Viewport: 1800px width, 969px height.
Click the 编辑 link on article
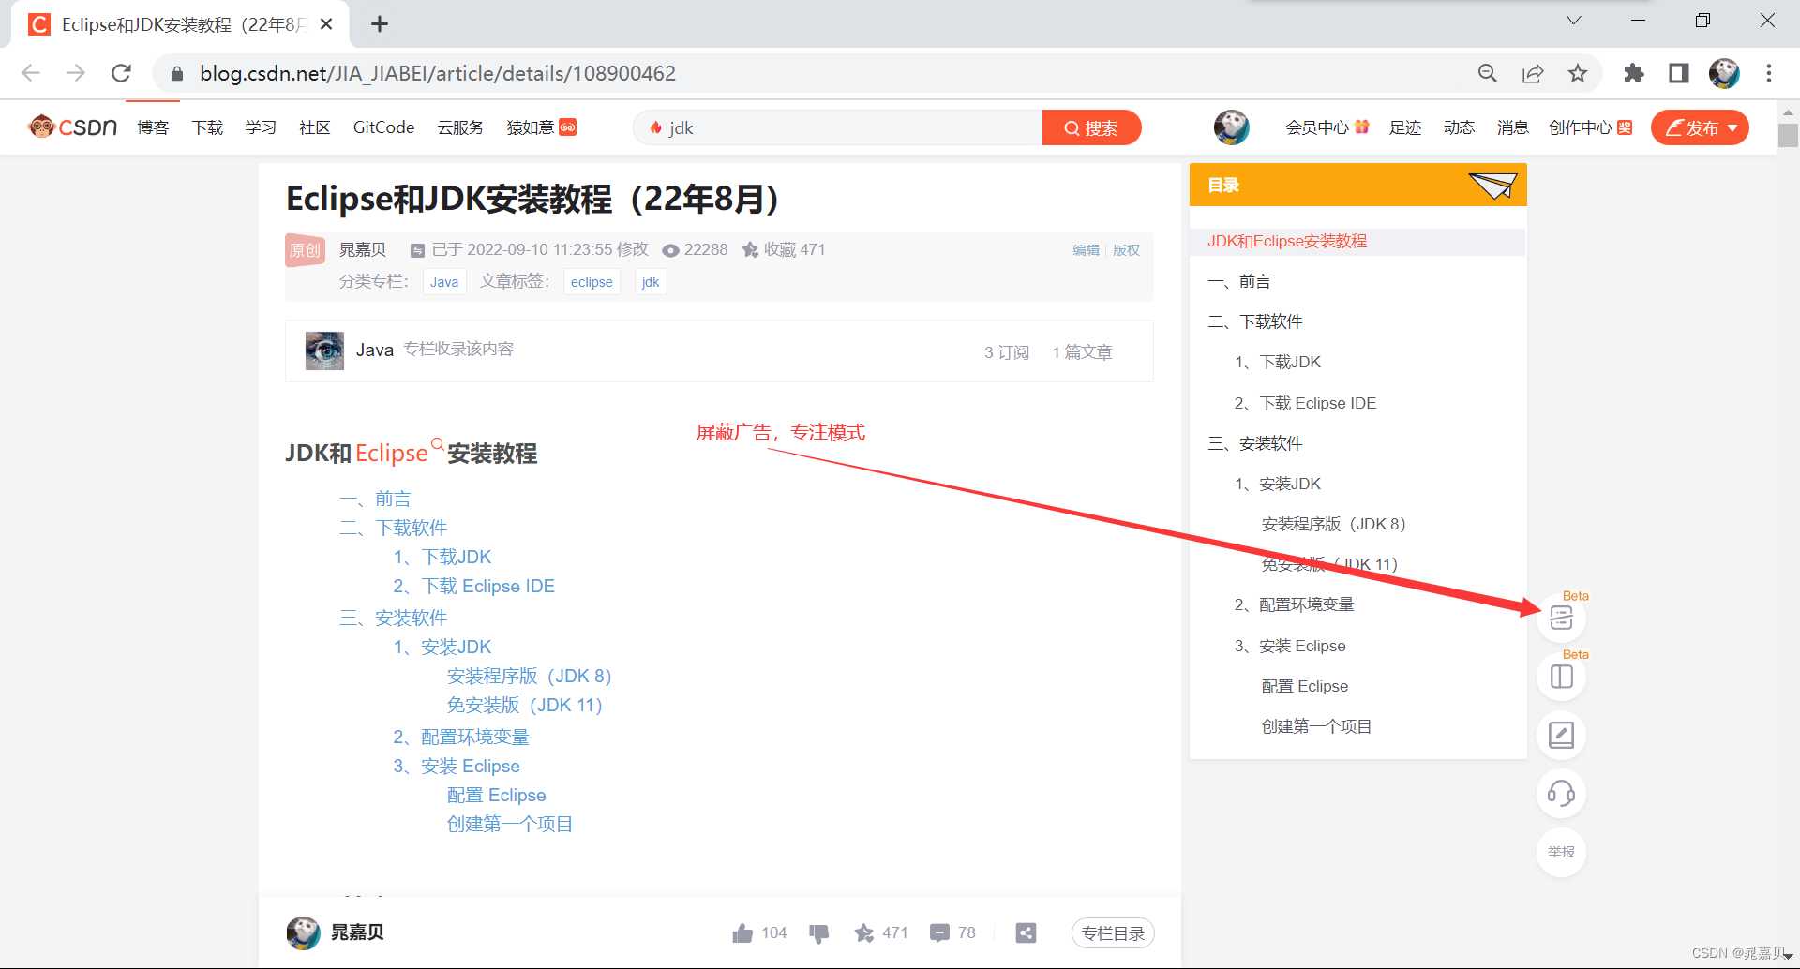[1086, 250]
